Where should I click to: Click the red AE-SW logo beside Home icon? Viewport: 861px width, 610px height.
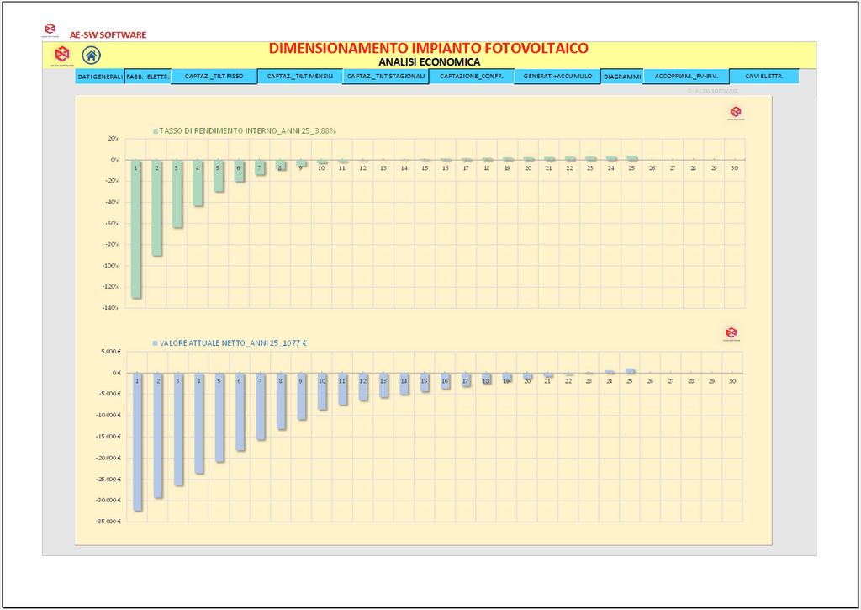(61, 56)
